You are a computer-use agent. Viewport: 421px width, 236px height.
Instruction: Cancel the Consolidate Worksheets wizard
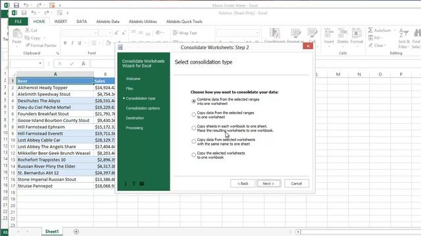[x=297, y=184]
